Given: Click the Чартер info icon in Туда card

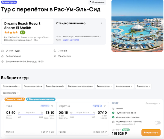Looking at the screenshot, I should (x=48, y=106).
